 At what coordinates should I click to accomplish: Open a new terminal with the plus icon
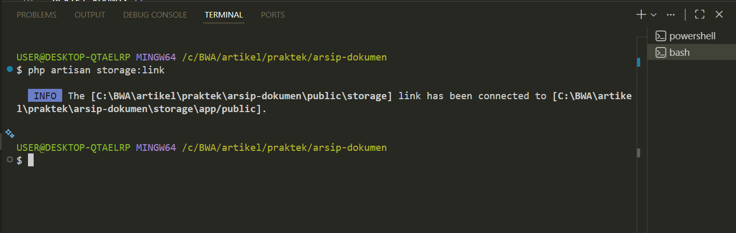[x=641, y=14]
